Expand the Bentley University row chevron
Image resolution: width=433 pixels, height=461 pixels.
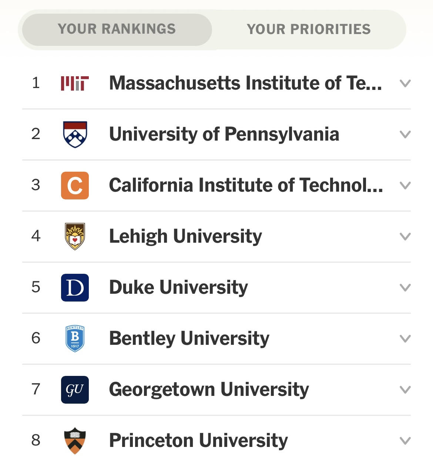pos(406,339)
